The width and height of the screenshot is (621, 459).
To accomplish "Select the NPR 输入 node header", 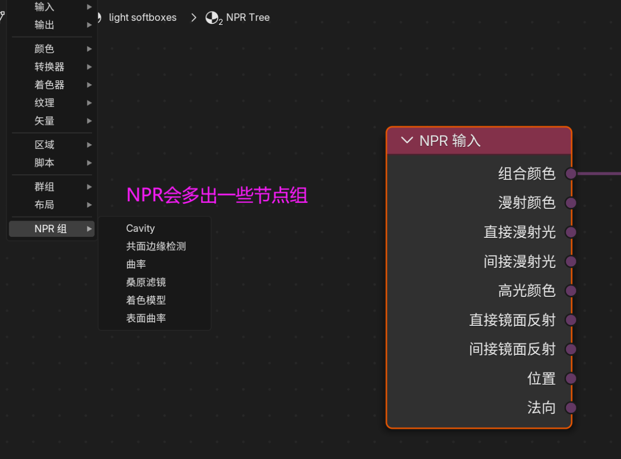I will [479, 141].
